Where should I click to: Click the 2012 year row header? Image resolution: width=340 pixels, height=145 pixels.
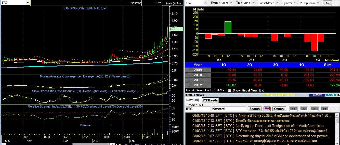pyautogui.click(x=198, y=85)
